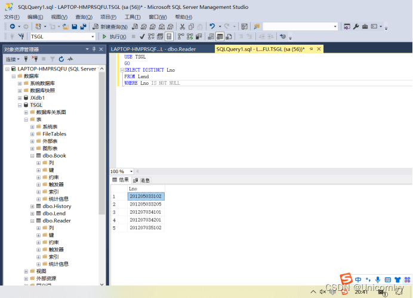Click Include Actual Execution Plan icon

181,36
